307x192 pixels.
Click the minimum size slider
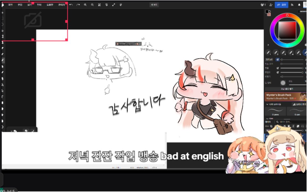pyautogui.click(x=292, y=64)
